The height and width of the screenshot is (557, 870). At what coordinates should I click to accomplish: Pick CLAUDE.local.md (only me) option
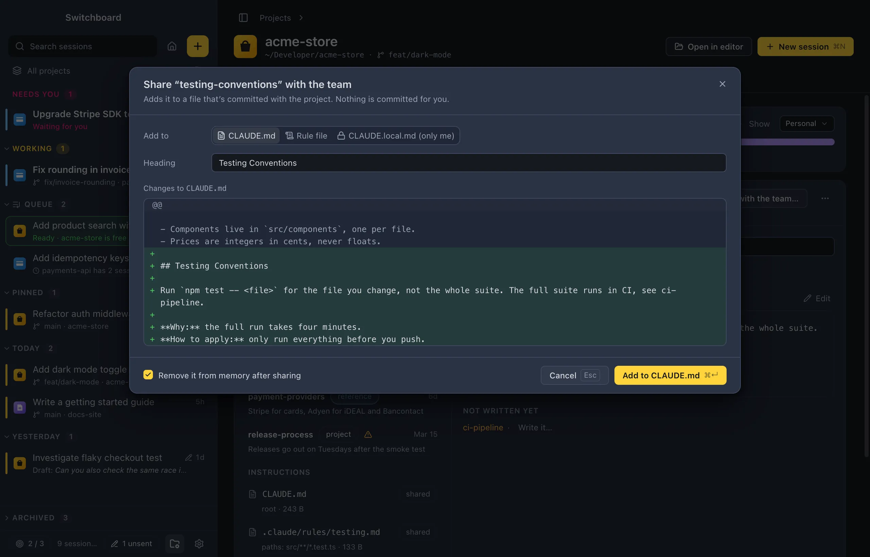point(396,136)
